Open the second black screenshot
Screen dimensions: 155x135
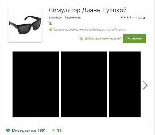(84, 84)
